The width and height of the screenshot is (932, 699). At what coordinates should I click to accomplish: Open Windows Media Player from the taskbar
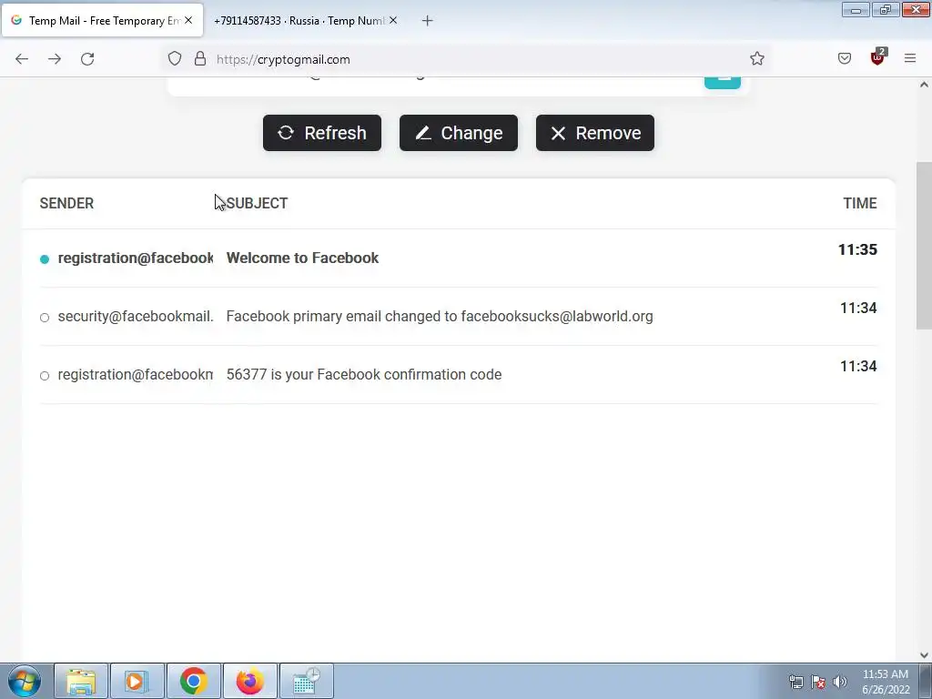137,681
